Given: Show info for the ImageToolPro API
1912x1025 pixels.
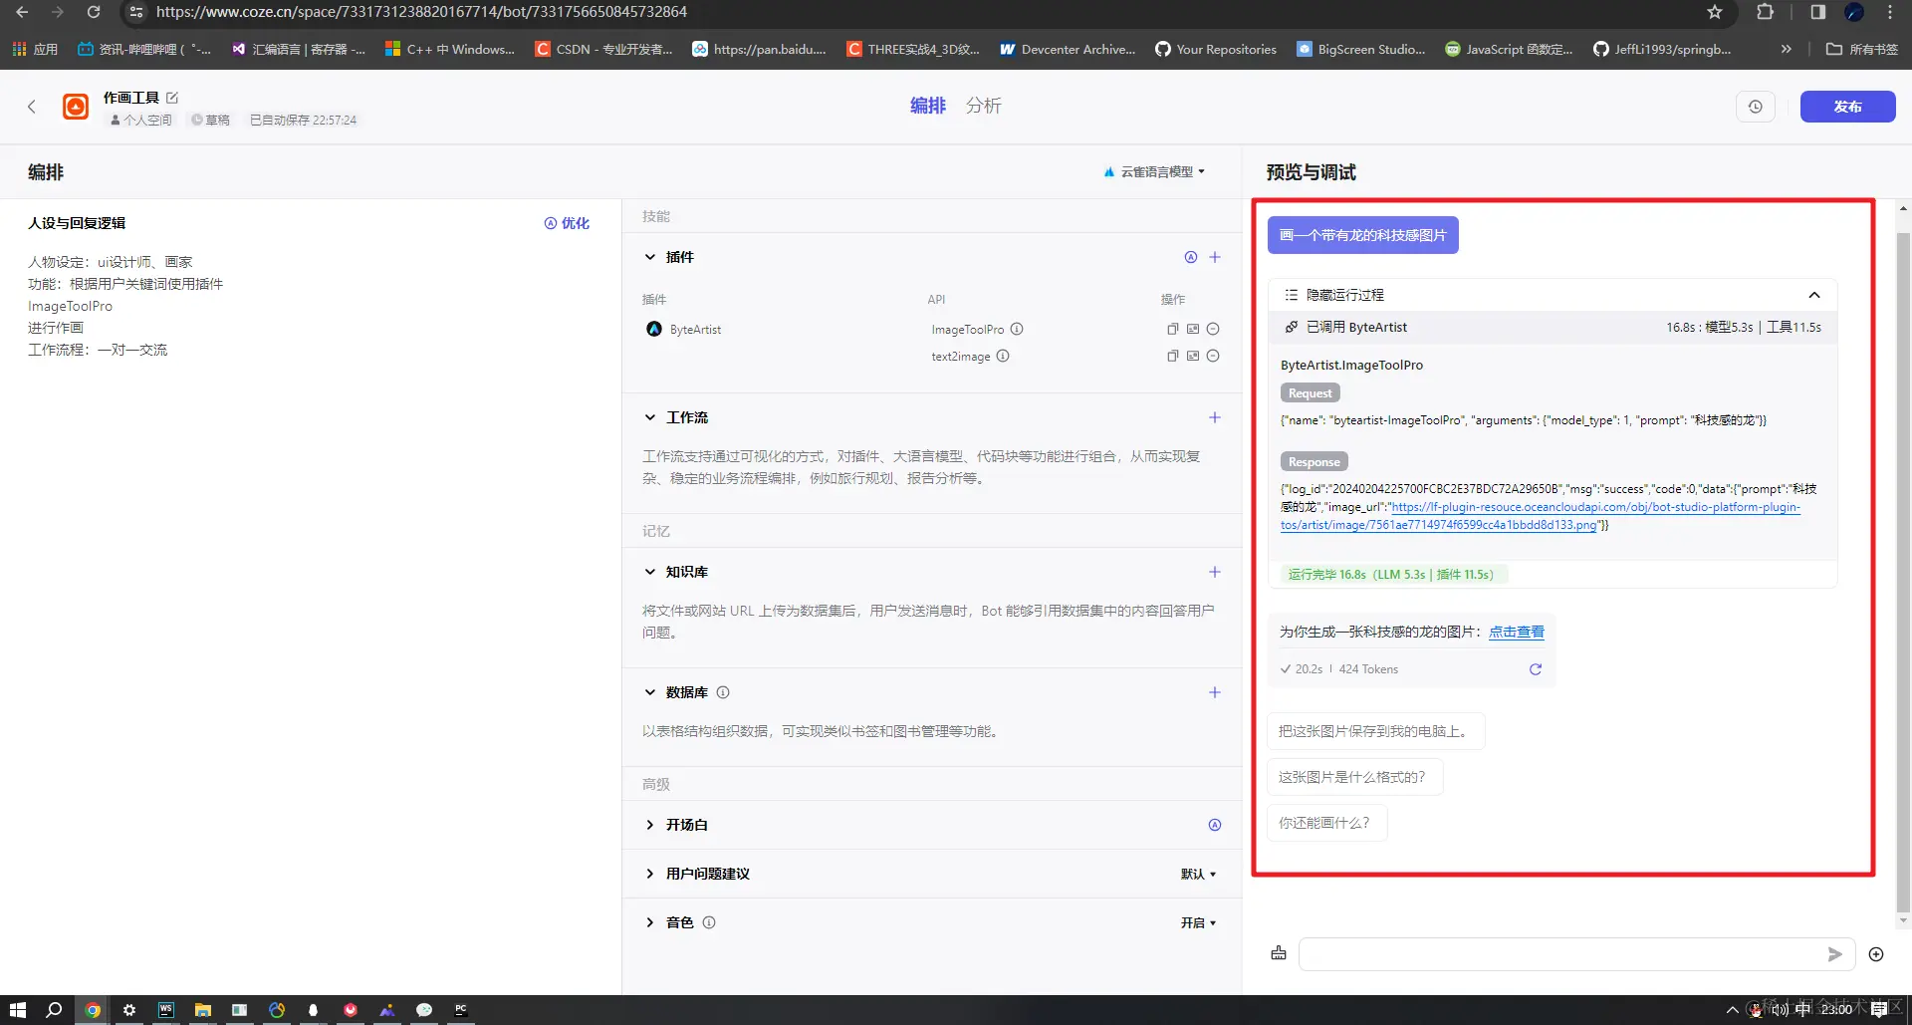Looking at the screenshot, I should click(1017, 329).
